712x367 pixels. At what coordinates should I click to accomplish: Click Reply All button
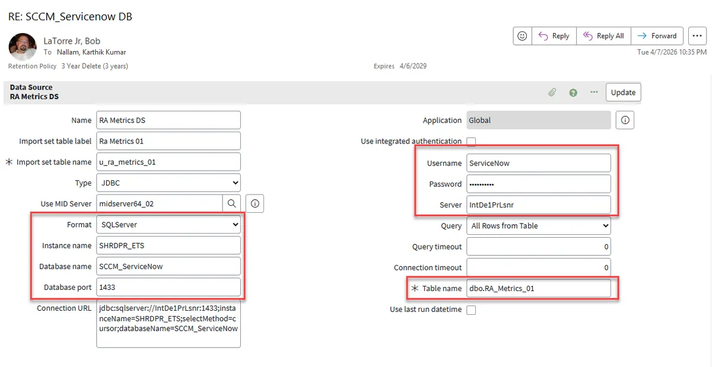click(603, 36)
